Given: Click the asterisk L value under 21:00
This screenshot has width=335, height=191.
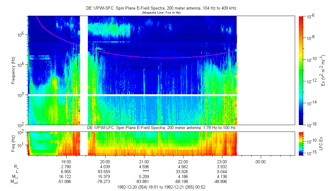Looking at the screenshot, I should [x=144, y=172].
